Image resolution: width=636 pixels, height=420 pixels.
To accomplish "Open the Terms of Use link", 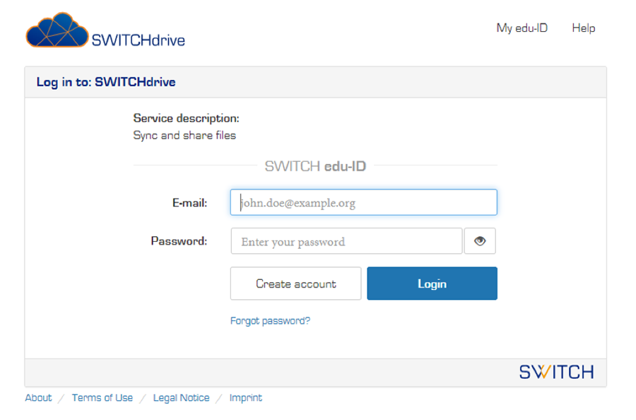I will [x=102, y=398].
